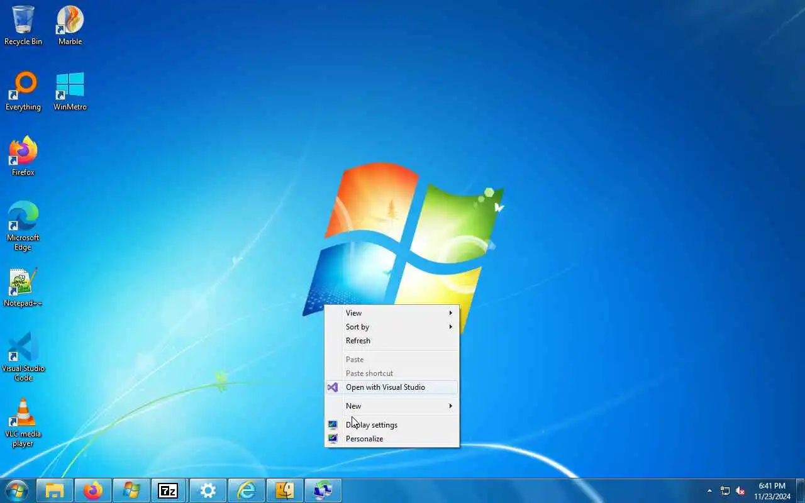
Task: Launch Firefox from the taskbar
Action: 93,490
